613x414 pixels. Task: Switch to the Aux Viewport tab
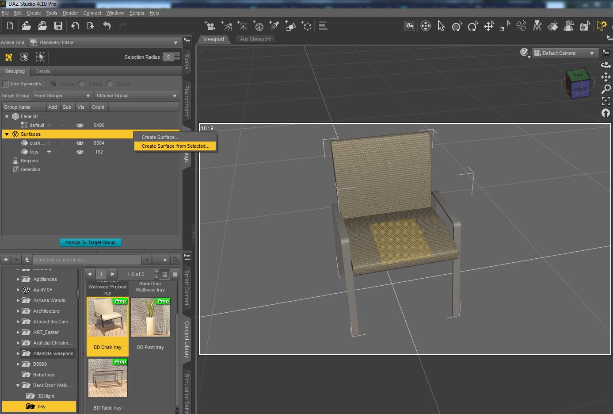coord(255,39)
